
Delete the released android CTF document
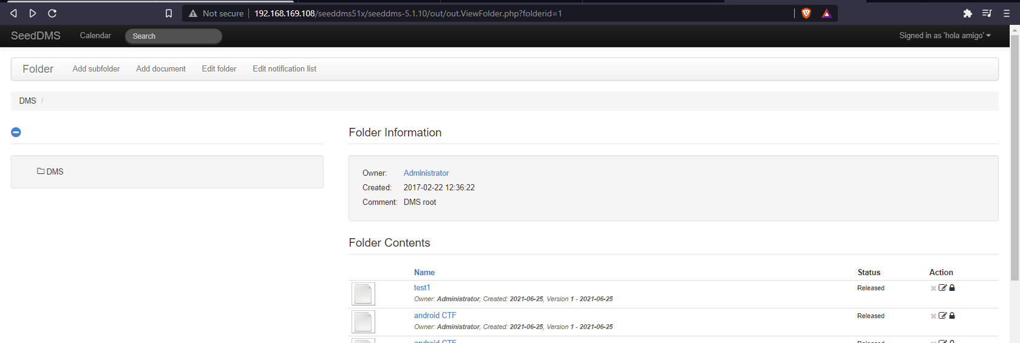click(x=933, y=316)
